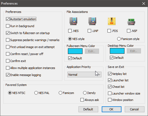Tick the .FDS file association checkbox
Image resolution: width=148 pixels, height=116 pixels.
click(x=109, y=31)
